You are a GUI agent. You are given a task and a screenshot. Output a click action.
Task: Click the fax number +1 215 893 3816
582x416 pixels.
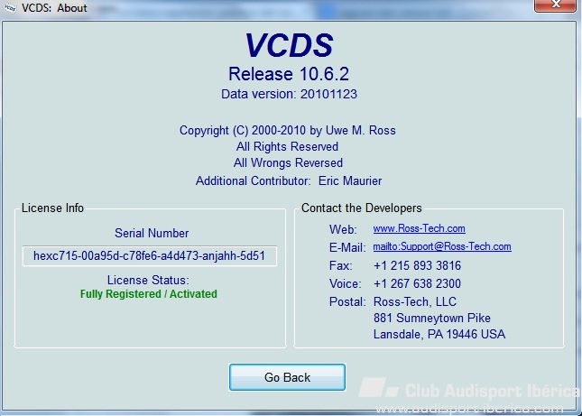pos(417,265)
